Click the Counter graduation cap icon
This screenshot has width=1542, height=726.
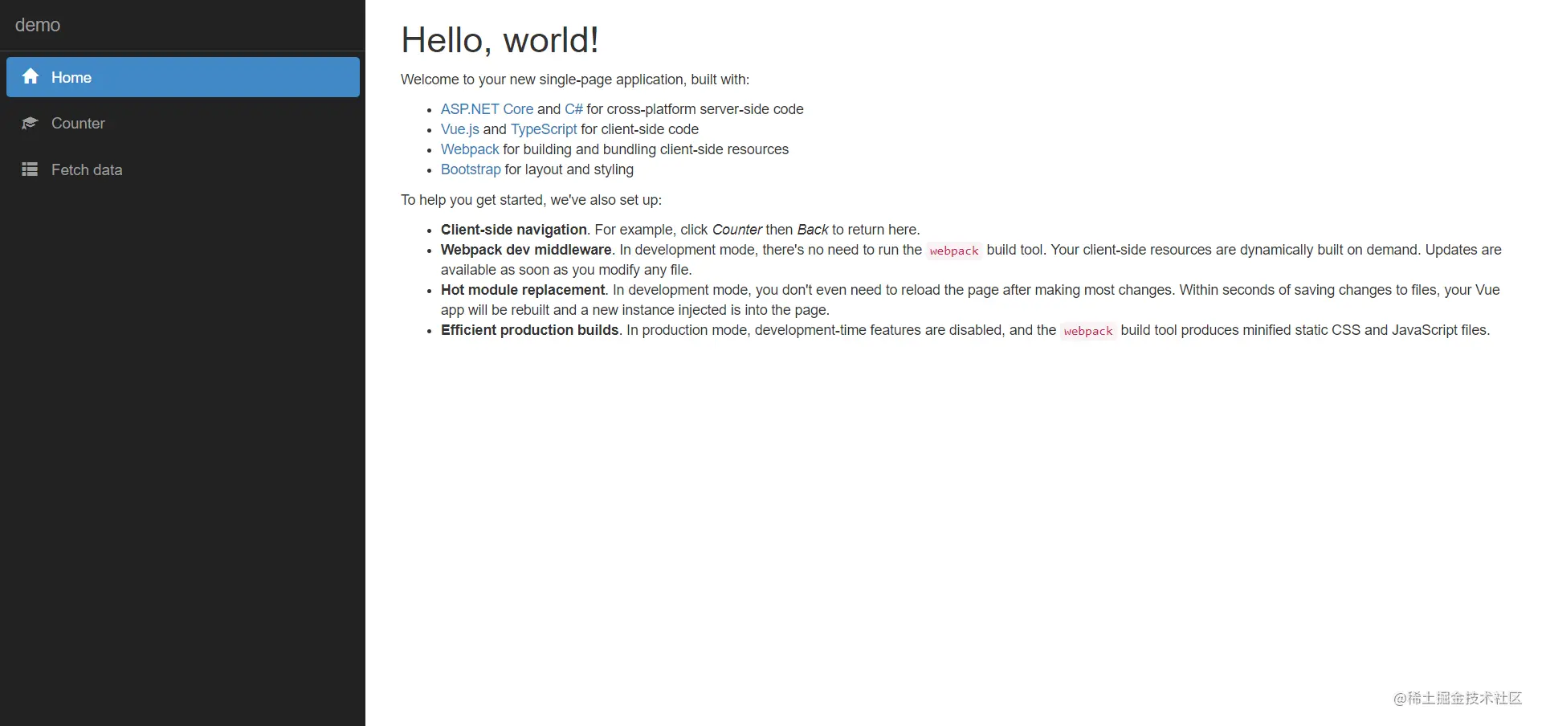(30, 123)
